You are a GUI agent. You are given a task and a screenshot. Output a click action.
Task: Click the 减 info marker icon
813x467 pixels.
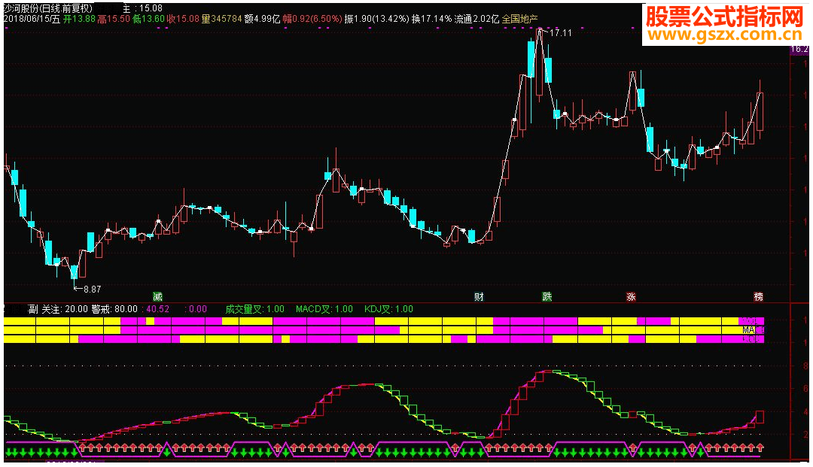tap(157, 296)
